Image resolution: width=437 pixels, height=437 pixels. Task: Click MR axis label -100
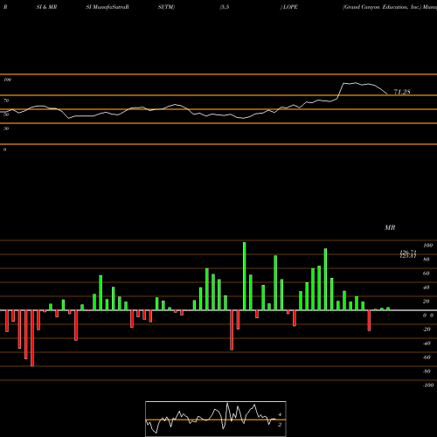428,385
